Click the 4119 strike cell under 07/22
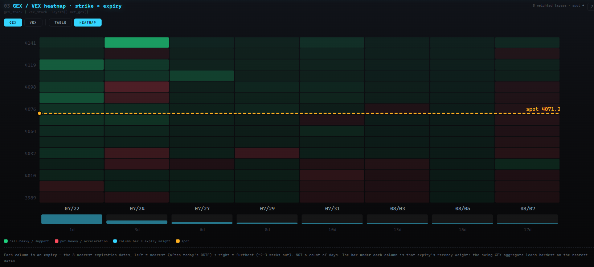The width and height of the screenshot is (594, 267). [x=72, y=65]
